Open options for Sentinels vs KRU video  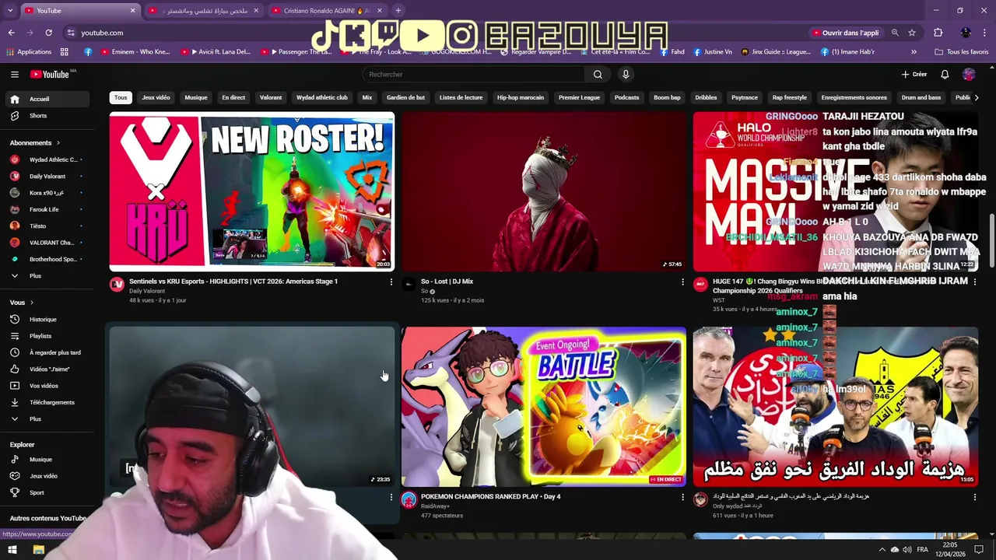tap(391, 282)
